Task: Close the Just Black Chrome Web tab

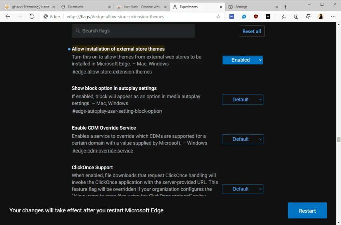Action: (x=165, y=7)
